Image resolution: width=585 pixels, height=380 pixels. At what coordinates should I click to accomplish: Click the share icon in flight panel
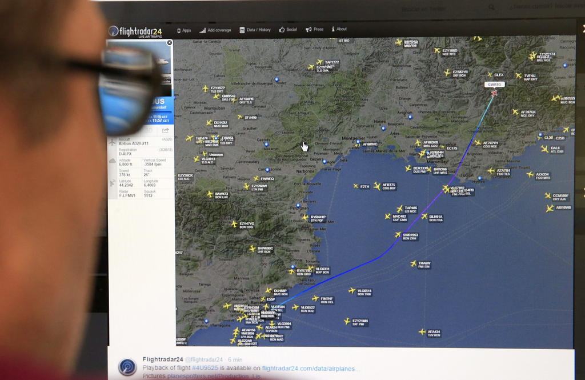click(x=166, y=130)
